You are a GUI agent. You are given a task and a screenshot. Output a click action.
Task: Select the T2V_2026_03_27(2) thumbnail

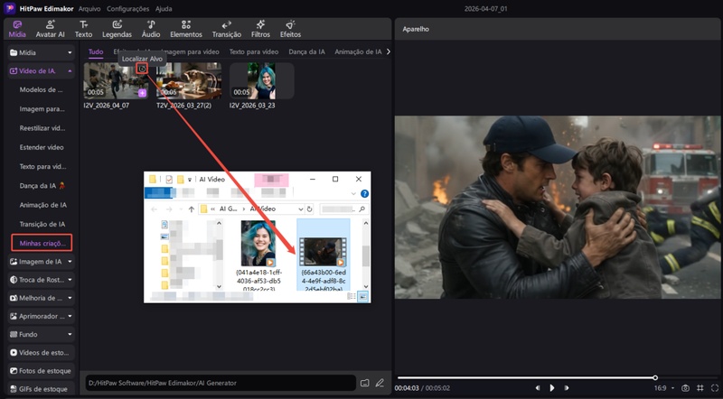point(189,80)
